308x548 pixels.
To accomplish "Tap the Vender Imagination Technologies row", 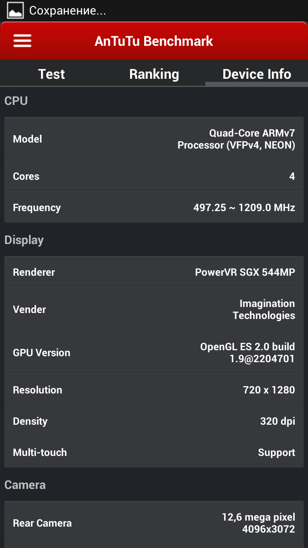I will 154,309.
